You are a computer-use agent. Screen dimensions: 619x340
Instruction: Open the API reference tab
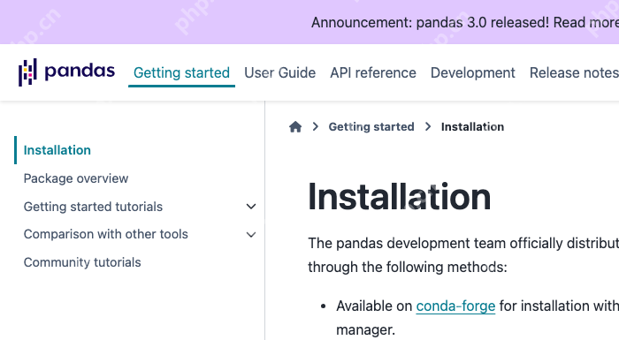coord(373,72)
